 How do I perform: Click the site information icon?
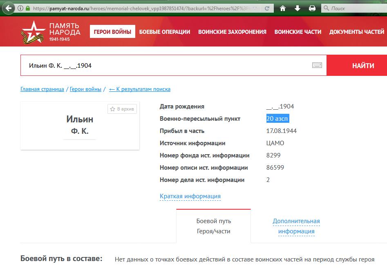pyautogui.click(x=20, y=8)
